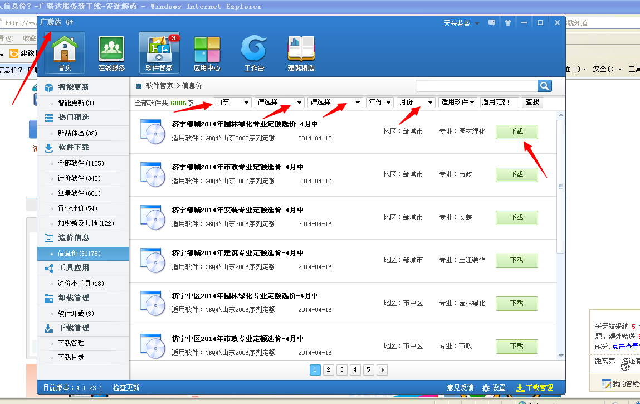Image resolution: width=640 pixels, height=404 pixels.
Task: Click the list scrollbar down arrow
Action: coord(561,356)
